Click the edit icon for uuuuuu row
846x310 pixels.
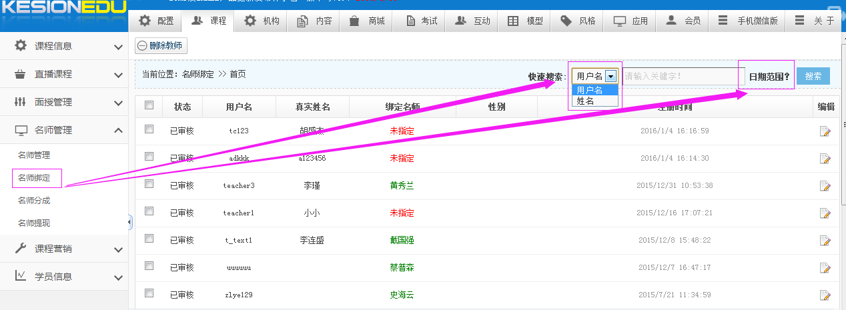825,267
